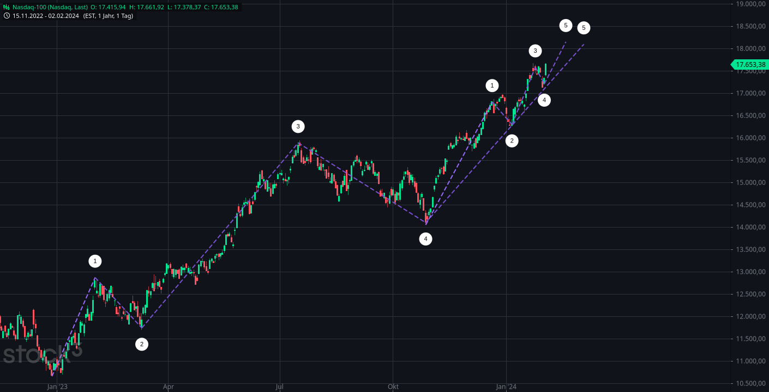
Task: Click the 13.000,00 price axis label
Action: [x=750, y=272]
